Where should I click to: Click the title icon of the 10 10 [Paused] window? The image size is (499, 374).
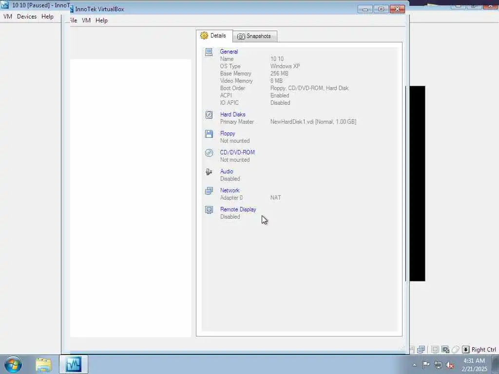click(4, 5)
